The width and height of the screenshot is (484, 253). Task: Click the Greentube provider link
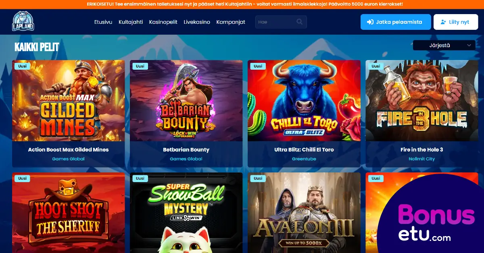pyautogui.click(x=304, y=159)
